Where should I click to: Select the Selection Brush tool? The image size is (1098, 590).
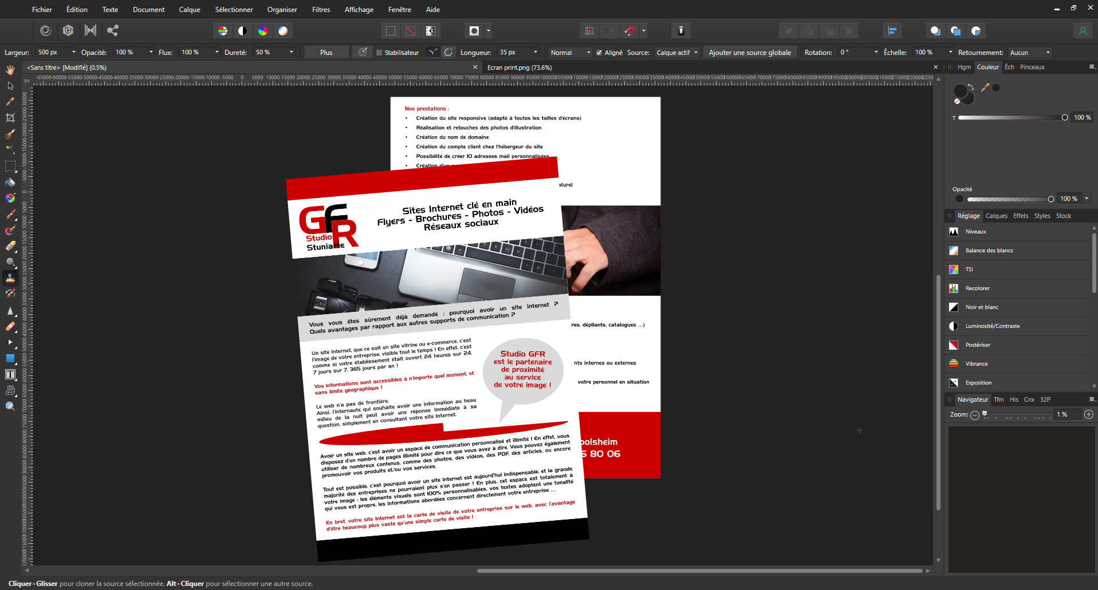[10, 134]
